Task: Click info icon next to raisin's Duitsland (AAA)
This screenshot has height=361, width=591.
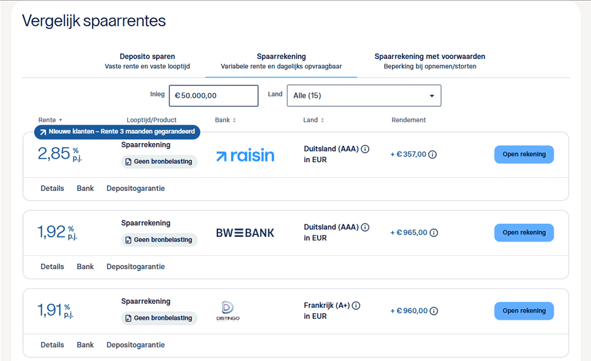Action: click(365, 149)
